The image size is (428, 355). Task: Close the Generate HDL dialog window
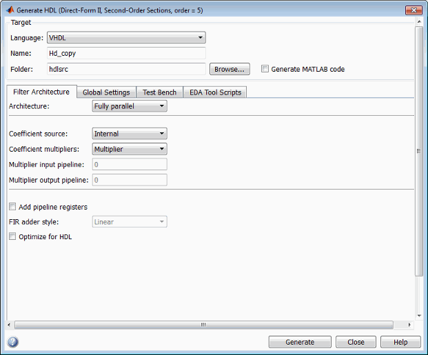[414, 10]
